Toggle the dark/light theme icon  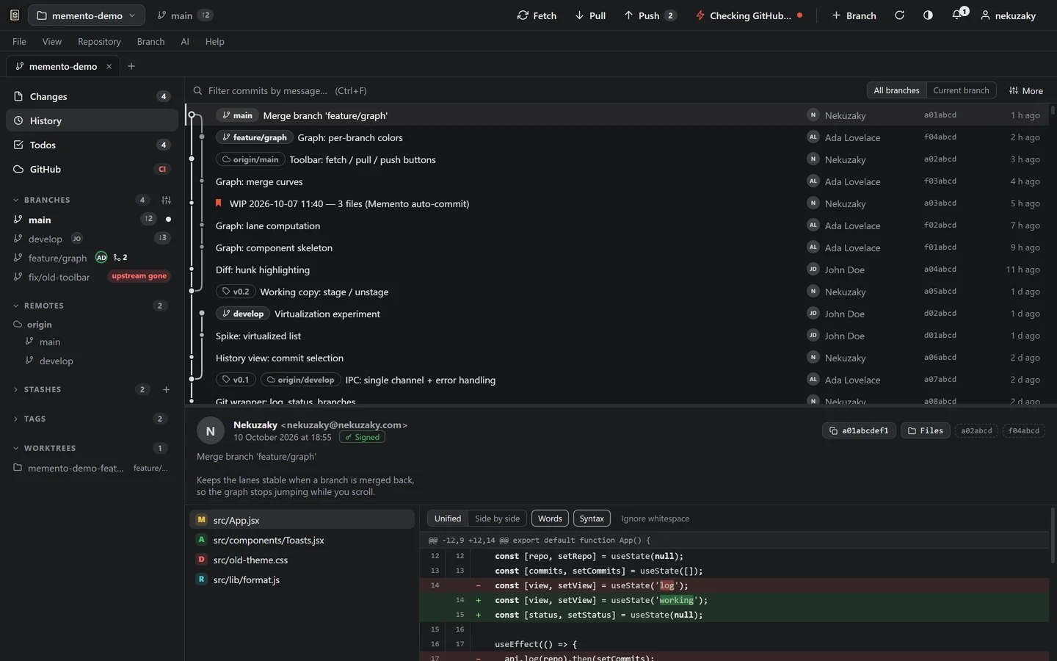pos(928,15)
